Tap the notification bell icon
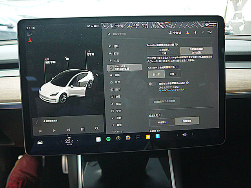 coord(195,33)
